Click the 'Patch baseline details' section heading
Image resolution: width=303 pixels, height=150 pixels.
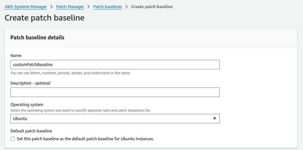[37, 37]
